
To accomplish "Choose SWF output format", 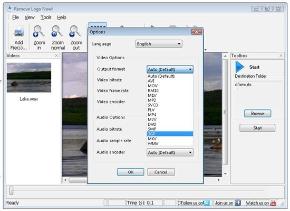I will click(170, 129).
